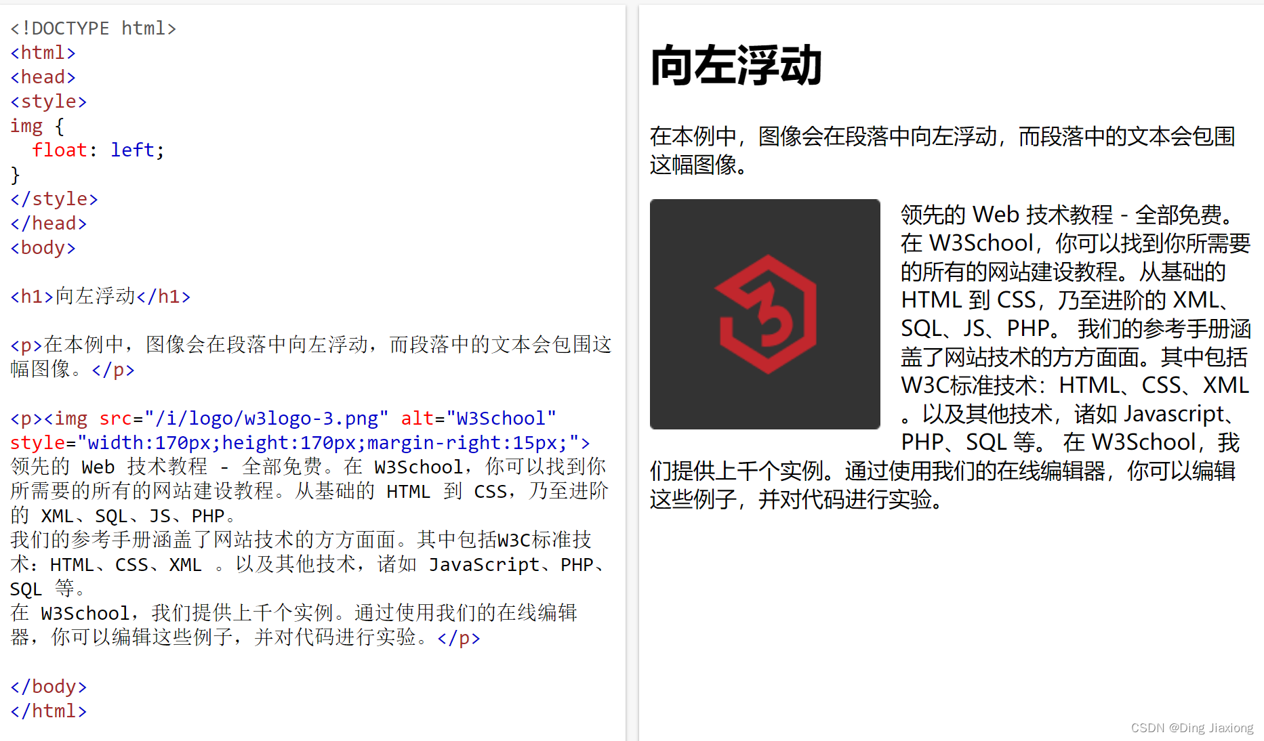The width and height of the screenshot is (1264, 741).
Task: Click the img selector in style block
Action: [x=26, y=126]
